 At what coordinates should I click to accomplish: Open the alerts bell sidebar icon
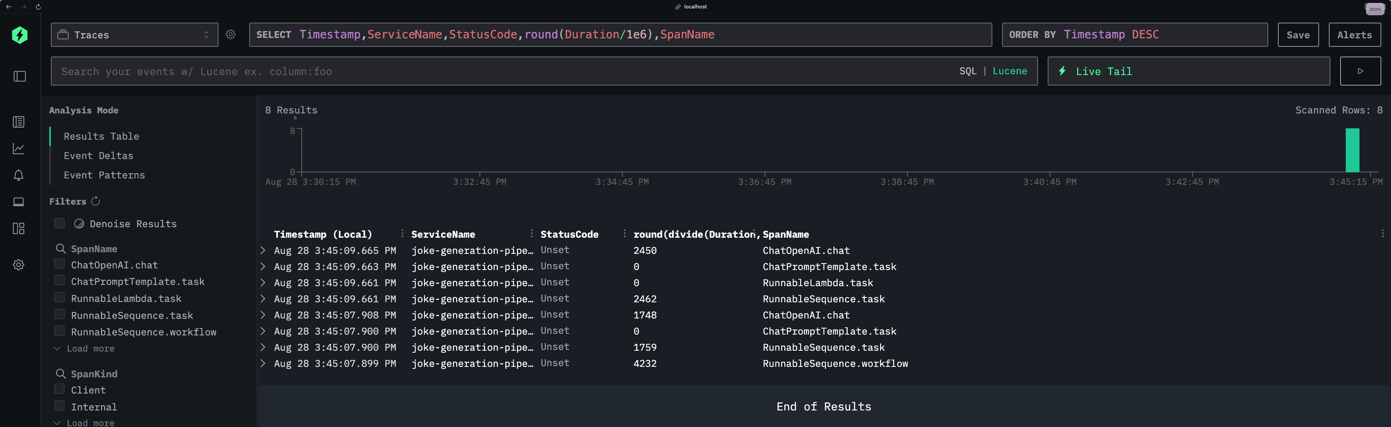click(x=19, y=176)
